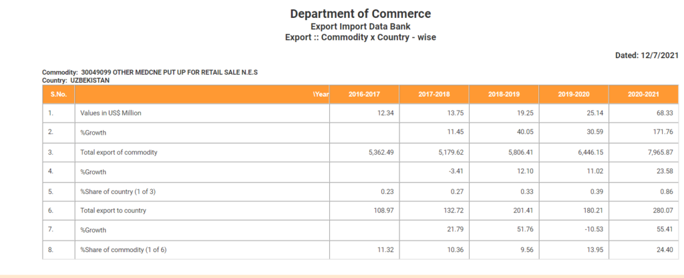Click 'Total export of commodity' row label
684x278 pixels.
coord(119,152)
